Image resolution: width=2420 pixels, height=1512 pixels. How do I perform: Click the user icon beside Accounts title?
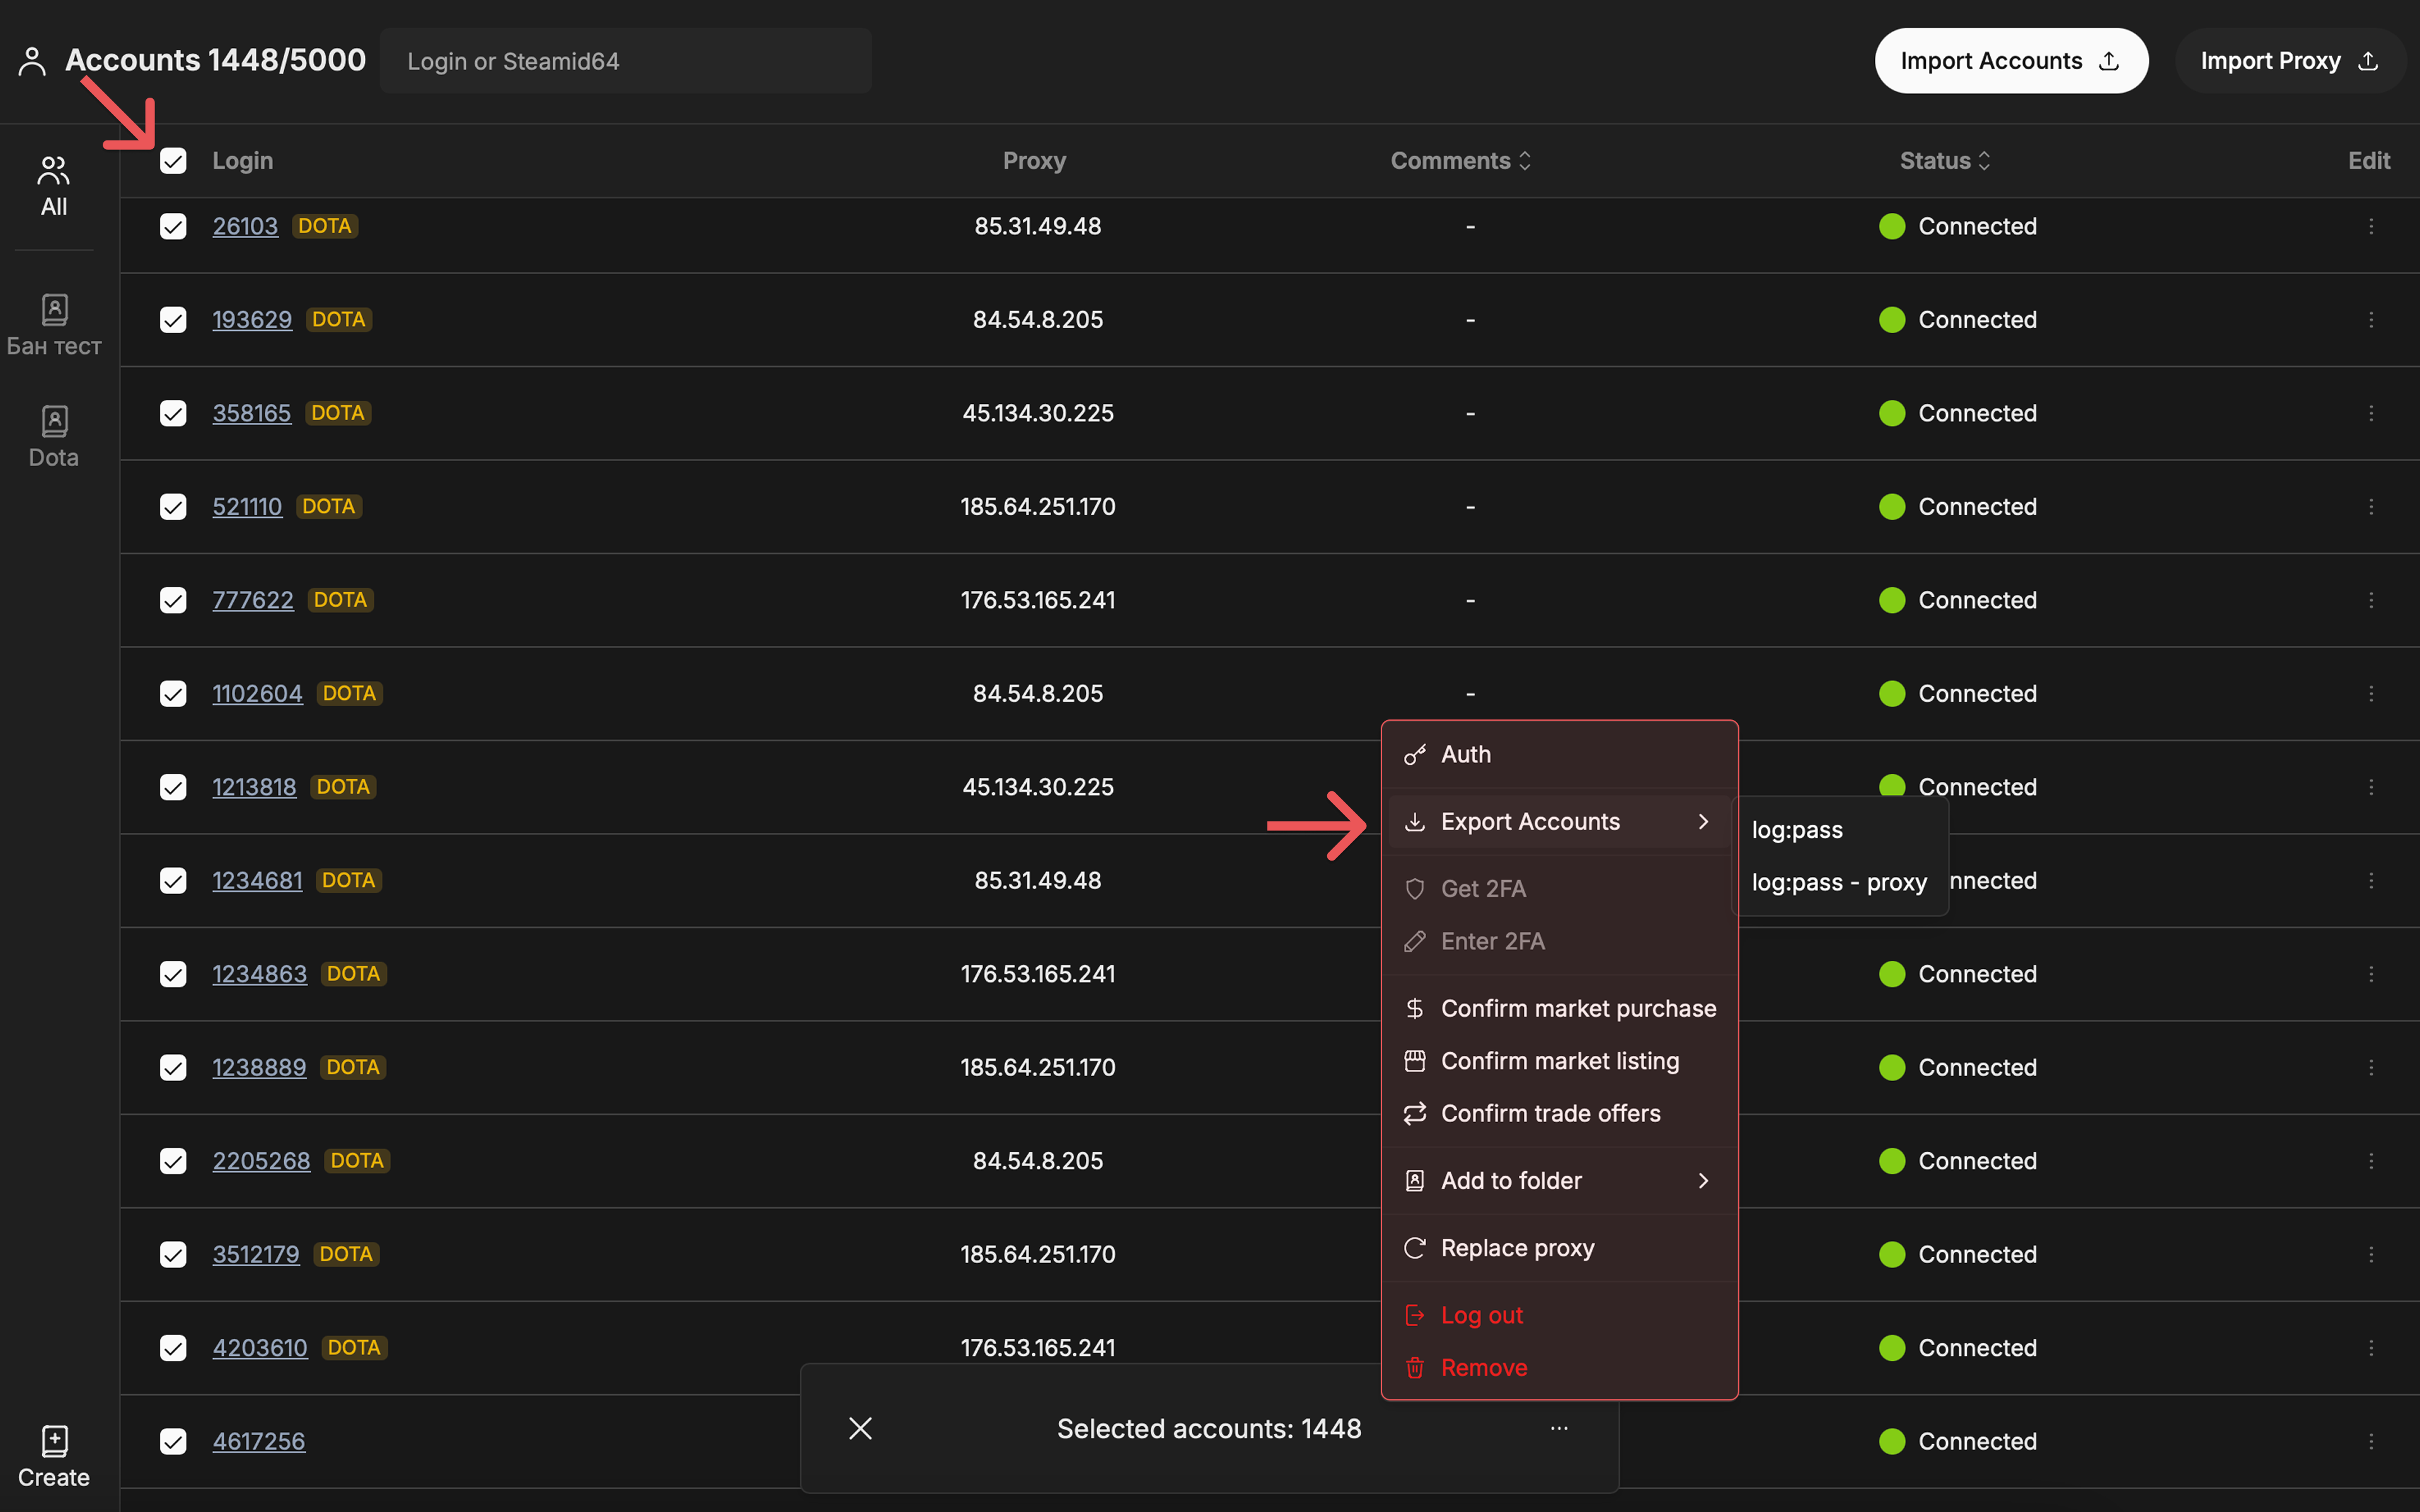point(32,61)
